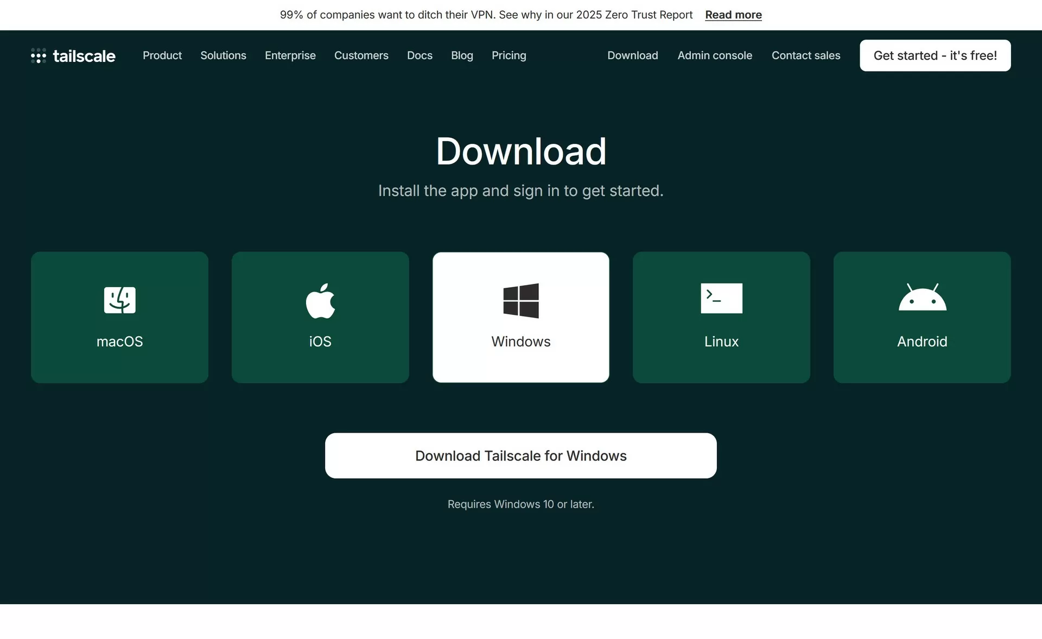This screenshot has width=1042, height=639.
Task: Choose the Android robot icon
Action: (922, 298)
